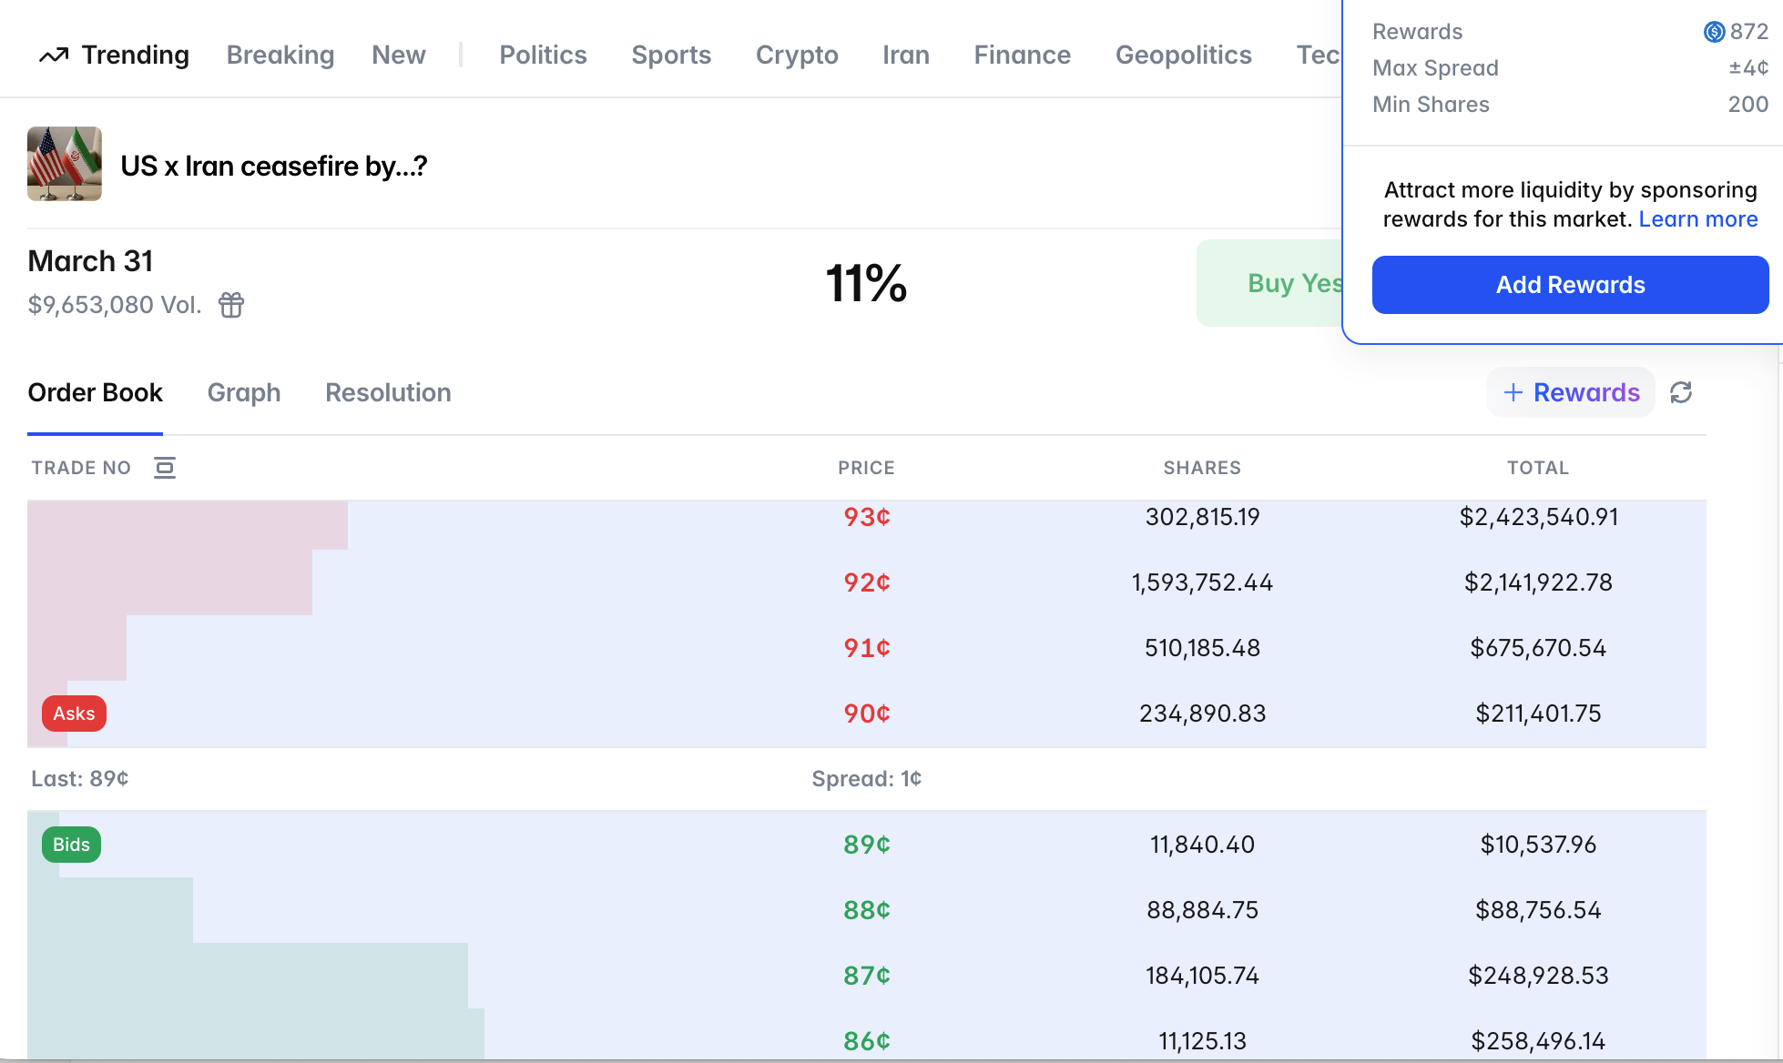Select the Order Book tab
The width and height of the screenshot is (1783, 1063).
(95, 392)
